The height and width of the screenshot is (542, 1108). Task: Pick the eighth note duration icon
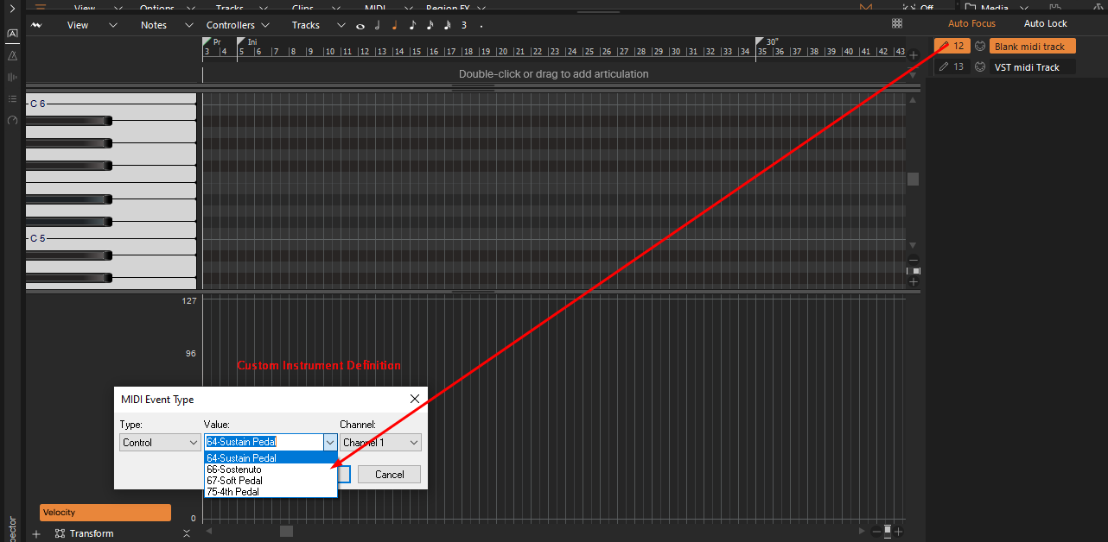pos(412,25)
